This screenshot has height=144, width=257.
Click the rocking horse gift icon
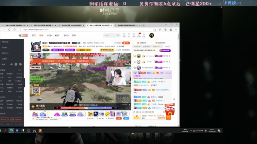click(x=35, y=114)
